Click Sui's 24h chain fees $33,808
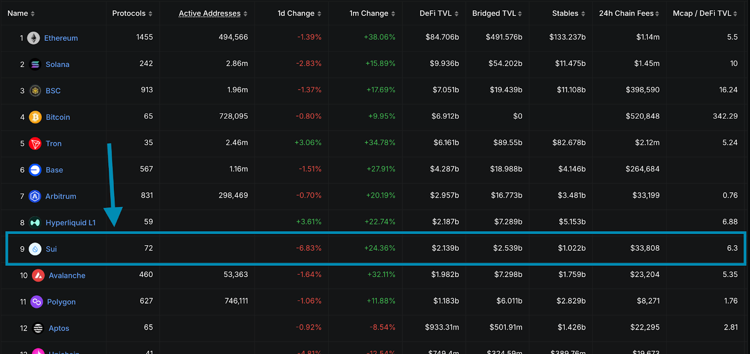750x354 pixels. click(645, 248)
